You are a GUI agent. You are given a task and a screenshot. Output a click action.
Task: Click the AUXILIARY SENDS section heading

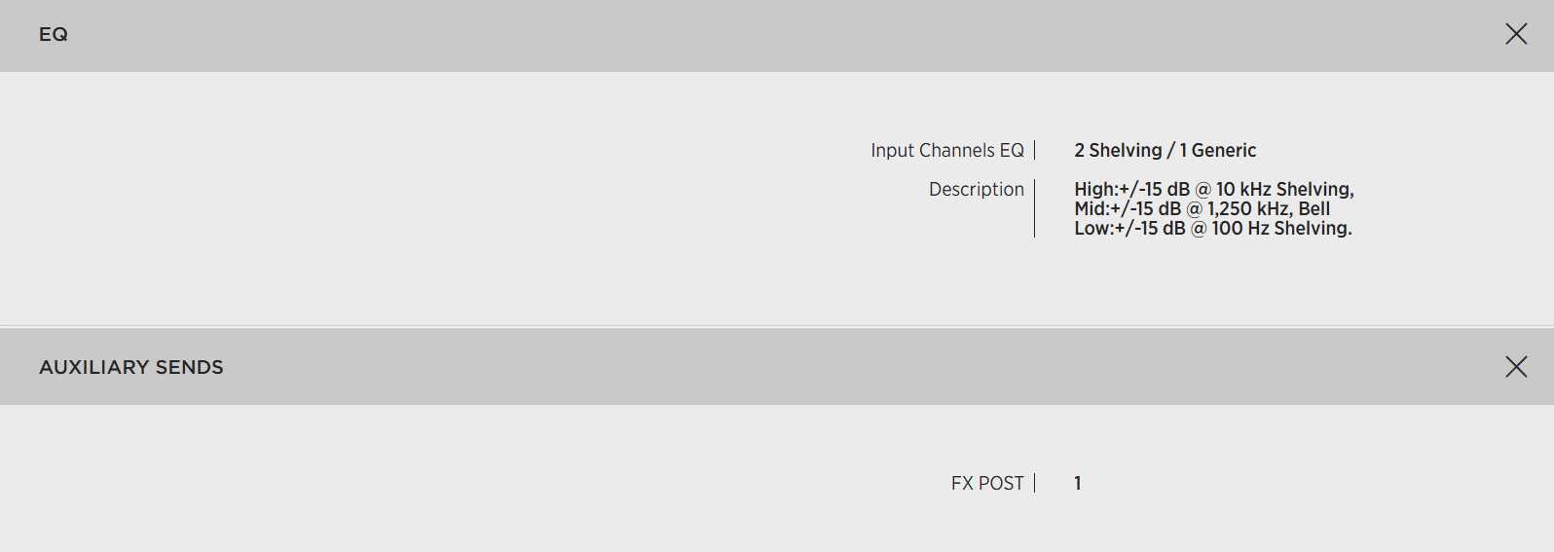click(131, 367)
